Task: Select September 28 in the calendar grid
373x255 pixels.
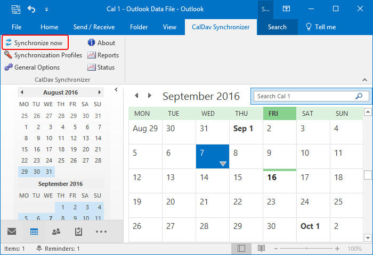Action: (213, 229)
